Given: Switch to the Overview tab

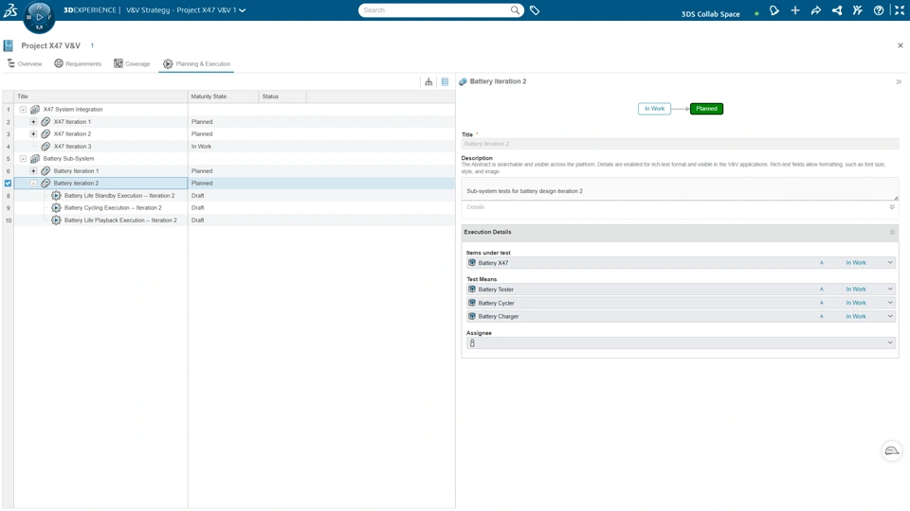Looking at the screenshot, I should (x=25, y=63).
